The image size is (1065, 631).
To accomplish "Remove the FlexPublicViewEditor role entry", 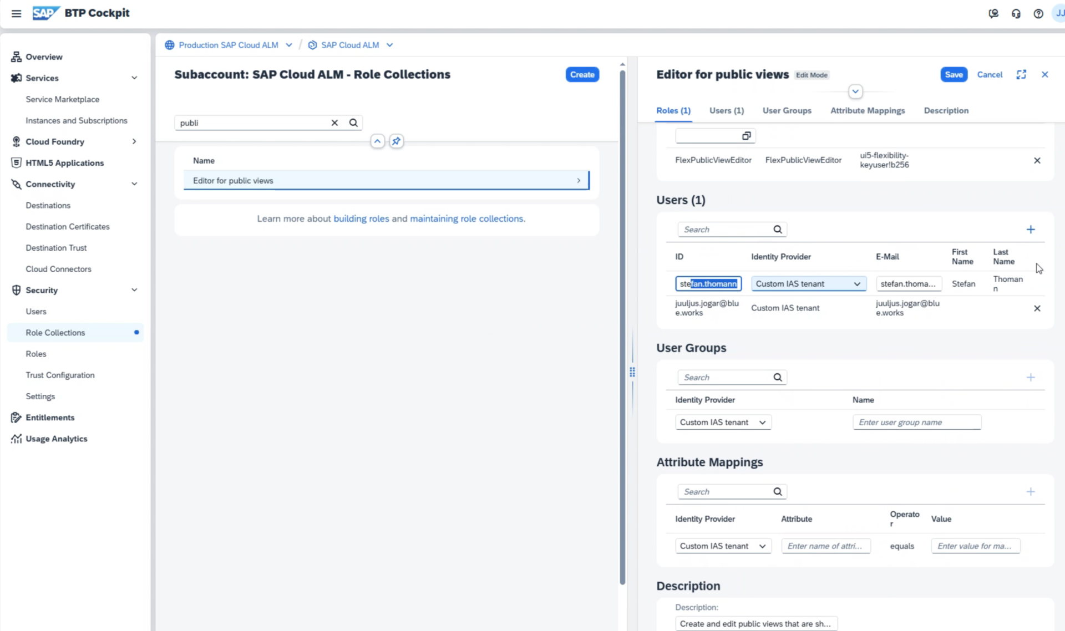I will click(1037, 161).
